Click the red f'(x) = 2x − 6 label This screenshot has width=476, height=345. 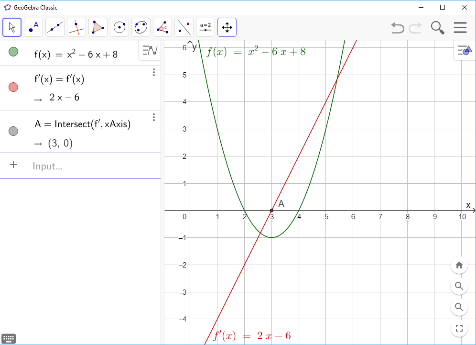pos(252,336)
